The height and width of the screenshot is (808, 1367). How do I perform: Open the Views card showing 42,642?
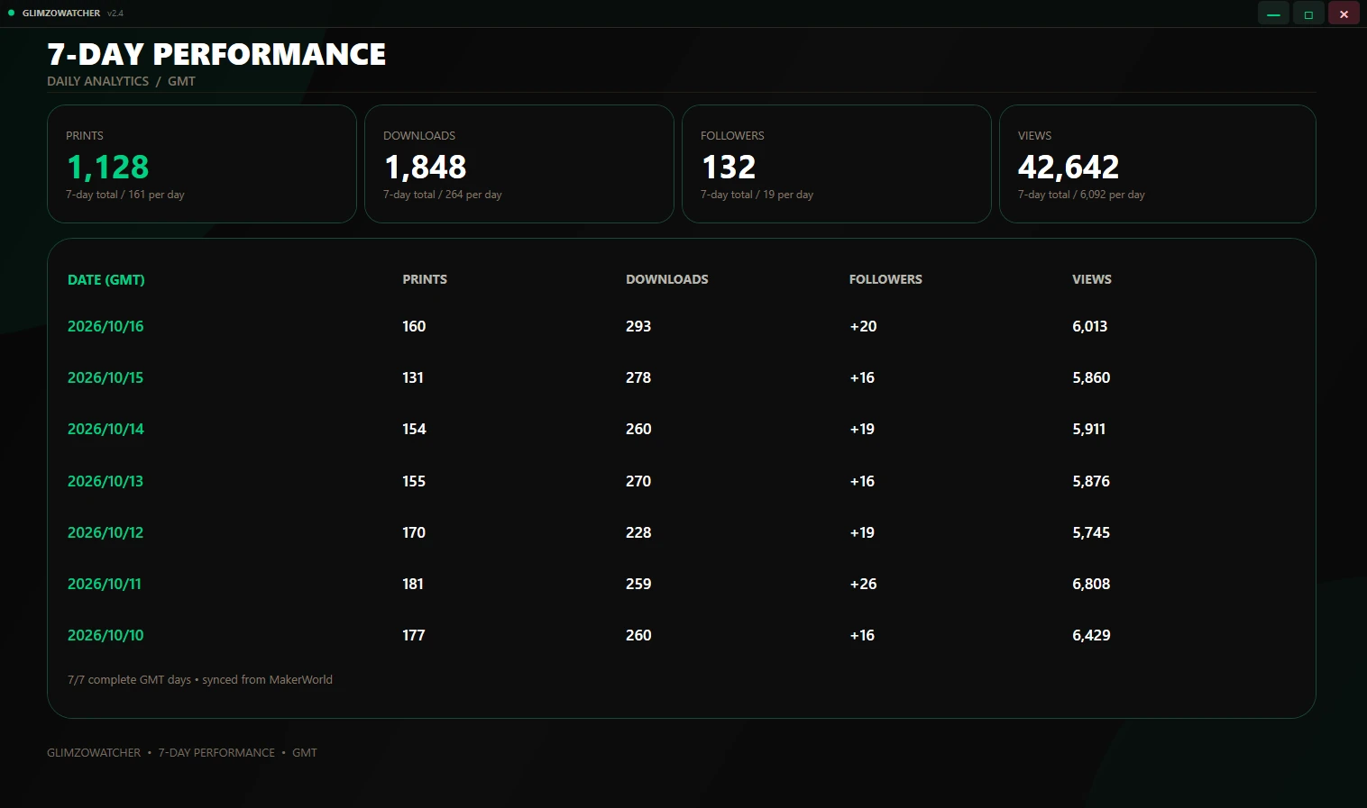pos(1158,164)
